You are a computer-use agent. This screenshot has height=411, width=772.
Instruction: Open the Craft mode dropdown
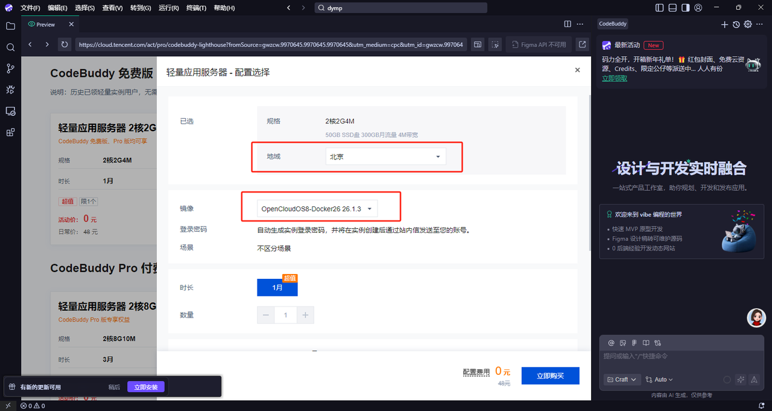pyautogui.click(x=622, y=380)
